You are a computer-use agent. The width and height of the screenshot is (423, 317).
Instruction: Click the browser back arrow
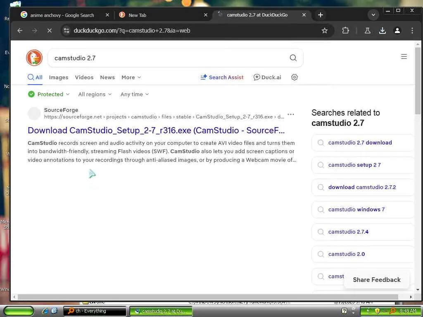(20, 31)
